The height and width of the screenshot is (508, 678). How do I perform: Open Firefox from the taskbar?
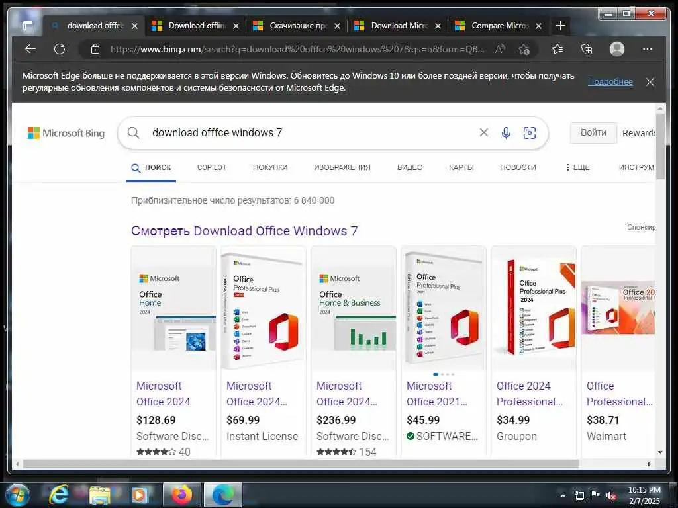[182, 495]
